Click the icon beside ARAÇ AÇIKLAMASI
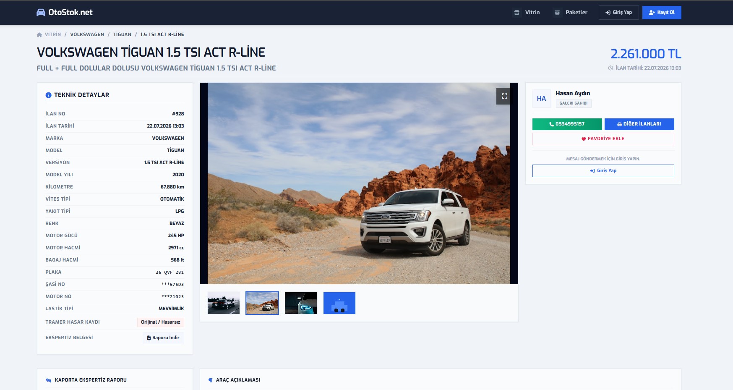The height and width of the screenshot is (390, 733). 210,380
